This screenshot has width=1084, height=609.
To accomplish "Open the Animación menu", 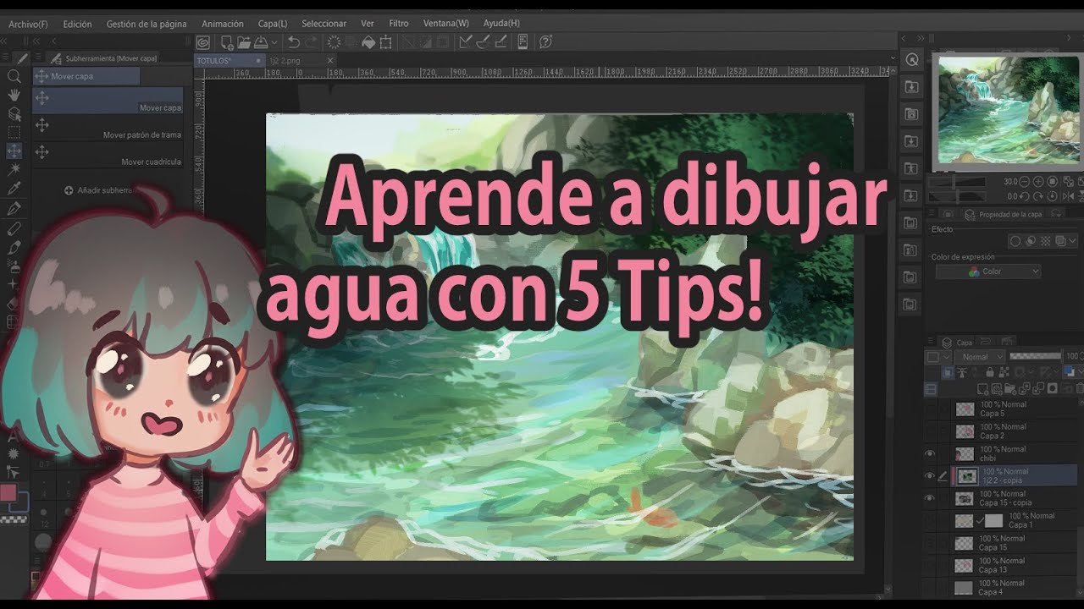I will pos(223,24).
